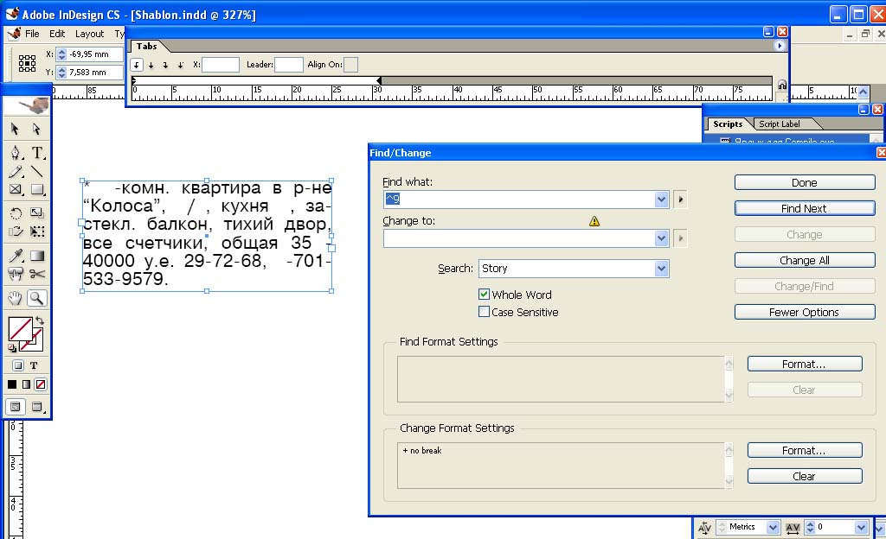Open the Tabs panel flyout menu

(780, 46)
